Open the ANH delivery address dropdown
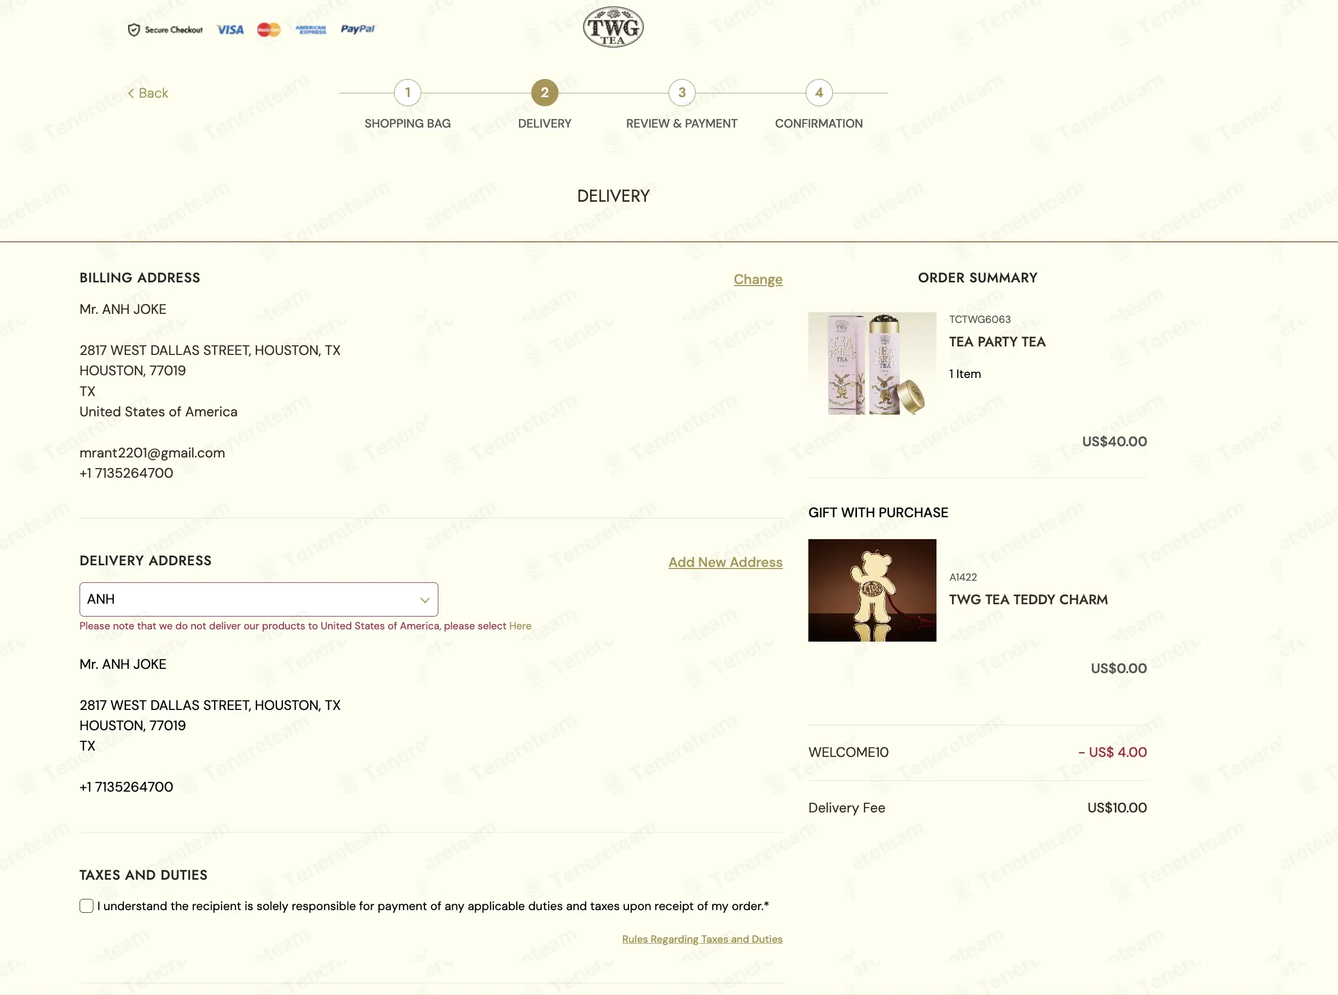Viewport: 1338px width, 995px height. click(x=259, y=599)
